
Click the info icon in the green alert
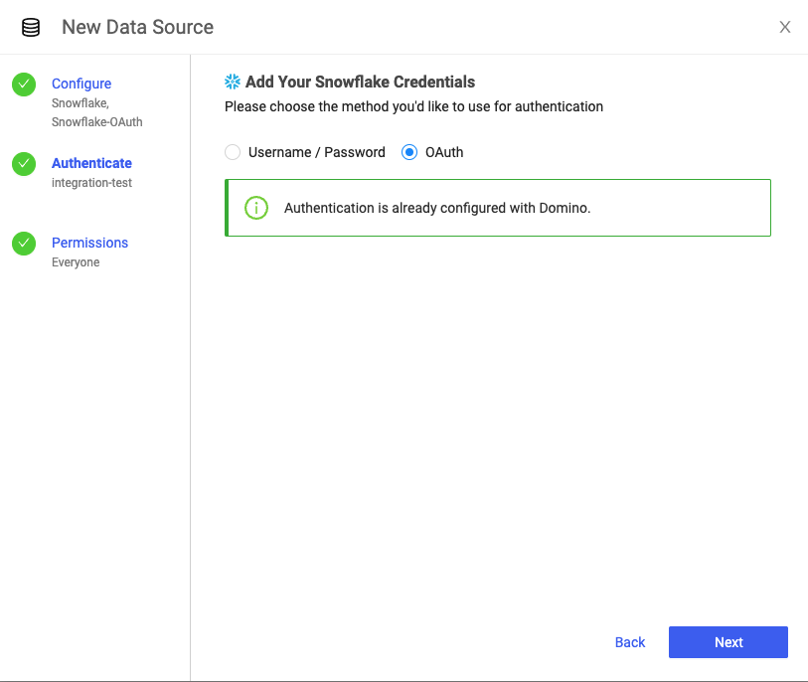click(256, 208)
